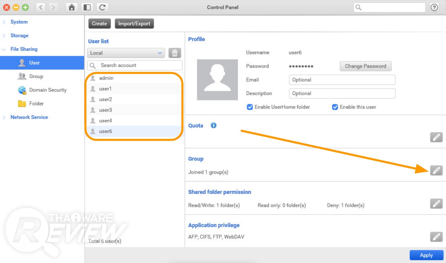
Task: Click the magnifier in Search account field
Action: pyautogui.click(x=93, y=65)
